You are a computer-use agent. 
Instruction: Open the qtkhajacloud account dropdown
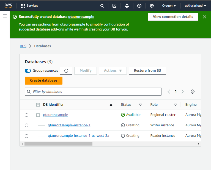click(195, 6)
